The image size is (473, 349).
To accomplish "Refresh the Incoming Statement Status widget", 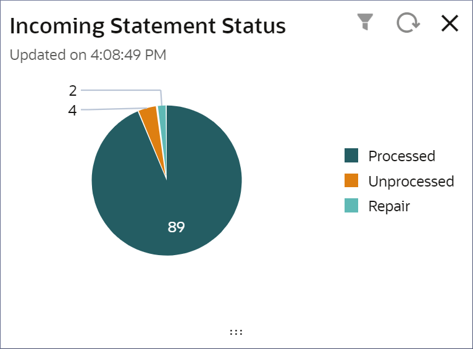I will (408, 23).
